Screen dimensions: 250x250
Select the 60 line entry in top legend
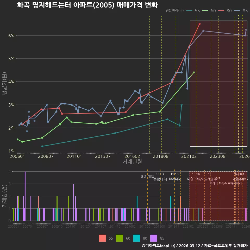(209, 11)
